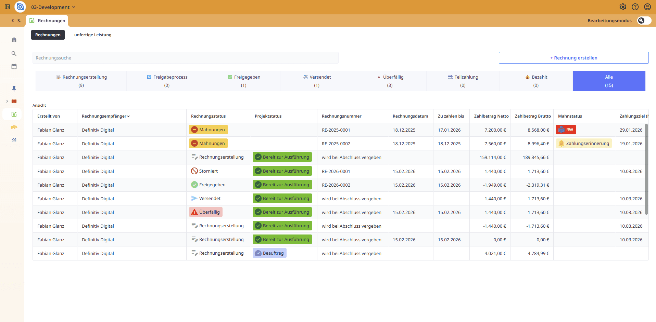Click into the Rechnungssuche search field
The height and width of the screenshot is (322, 656).
[185, 58]
